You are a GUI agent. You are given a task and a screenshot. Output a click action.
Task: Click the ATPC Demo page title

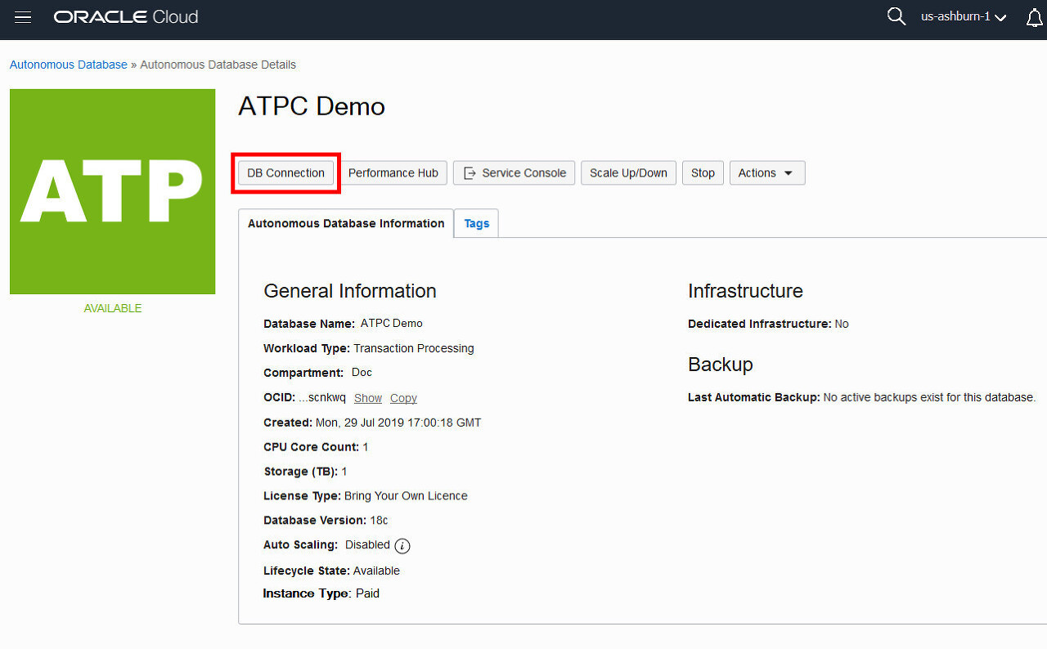(x=312, y=106)
